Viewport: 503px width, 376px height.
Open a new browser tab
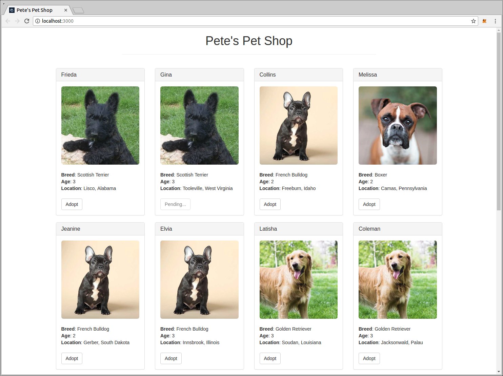pyautogui.click(x=79, y=10)
